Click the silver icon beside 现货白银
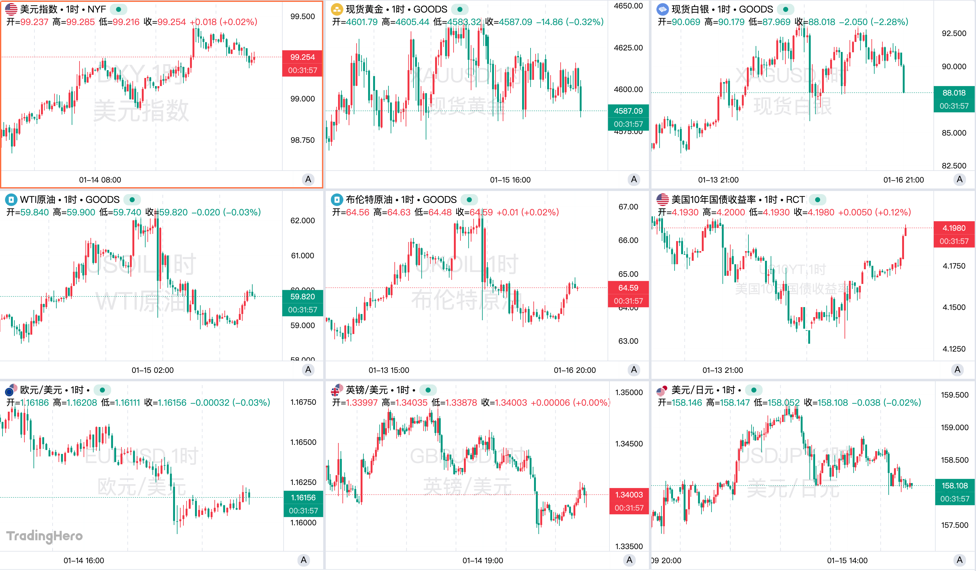 click(x=662, y=9)
